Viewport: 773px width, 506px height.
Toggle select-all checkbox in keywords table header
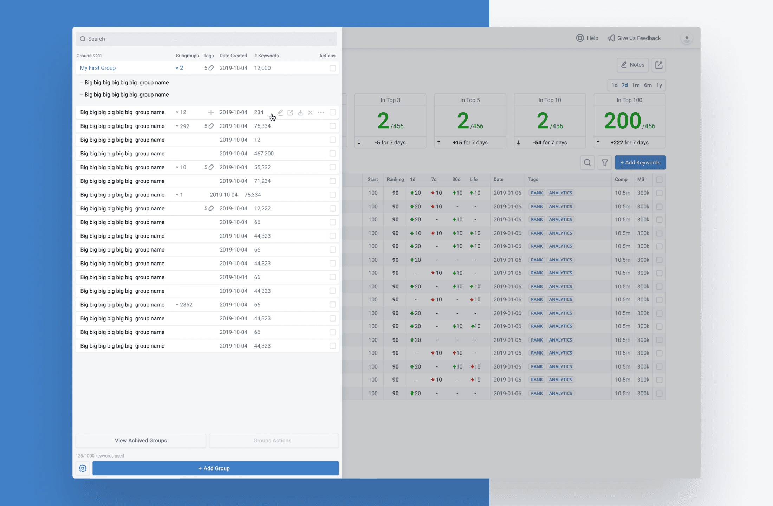click(659, 180)
